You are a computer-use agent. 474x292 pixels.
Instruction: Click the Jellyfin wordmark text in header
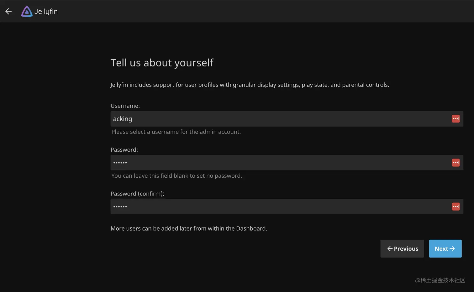coord(46,12)
